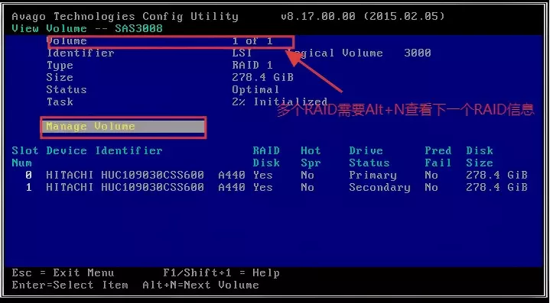Click the 'Primary' drive status

(373, 176)
